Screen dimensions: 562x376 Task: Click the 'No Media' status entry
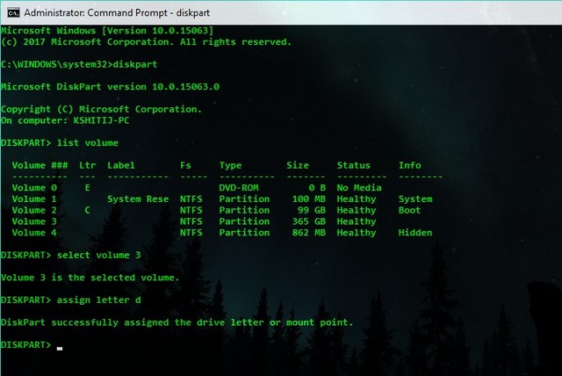point(359,188)
